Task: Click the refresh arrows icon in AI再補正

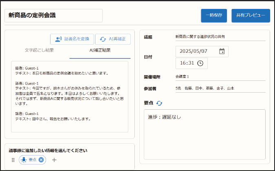Action: 103,39
